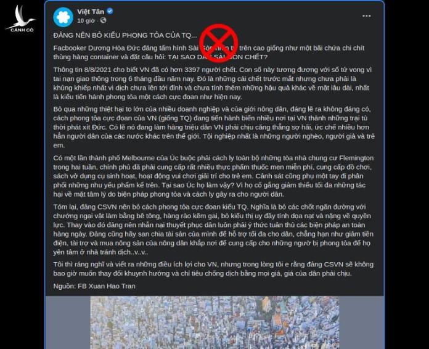Click the paragraph starting "Thông tin 8/8/2021"
This screenshot has width=429, height=349.
point(213,83)
